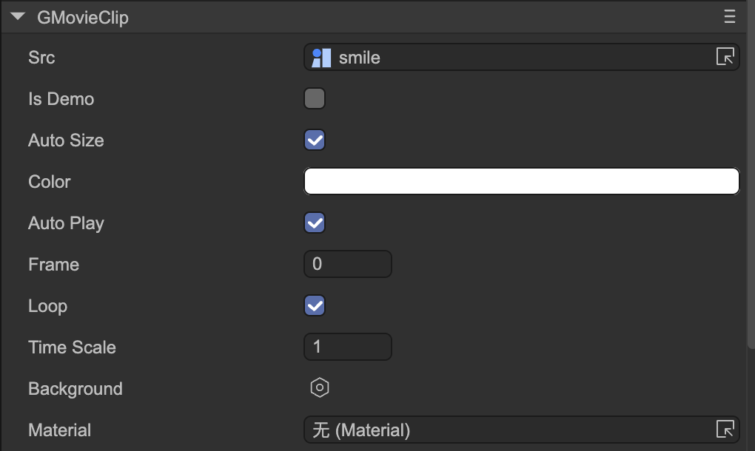Click the Time Scale property label
This screenshot has height=451, width=755.
coord(72,347)
